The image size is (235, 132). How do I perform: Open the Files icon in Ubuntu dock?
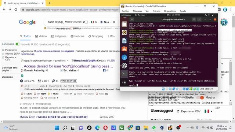(124, 24)
